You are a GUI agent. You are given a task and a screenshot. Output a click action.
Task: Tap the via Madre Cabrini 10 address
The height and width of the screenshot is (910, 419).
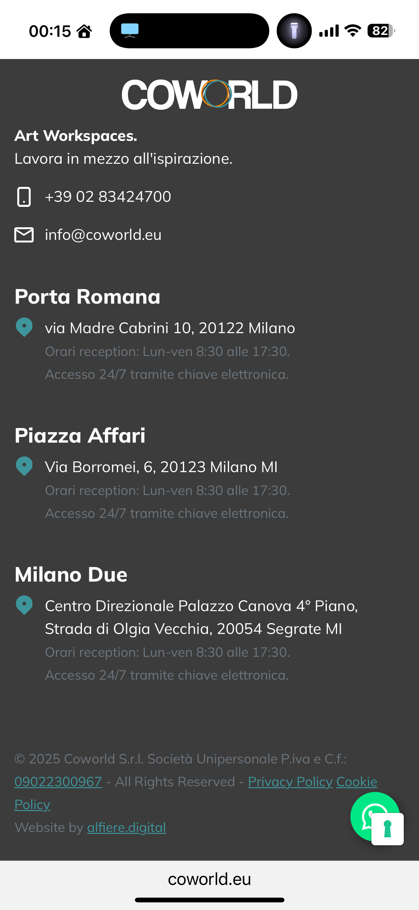(170, 328)
